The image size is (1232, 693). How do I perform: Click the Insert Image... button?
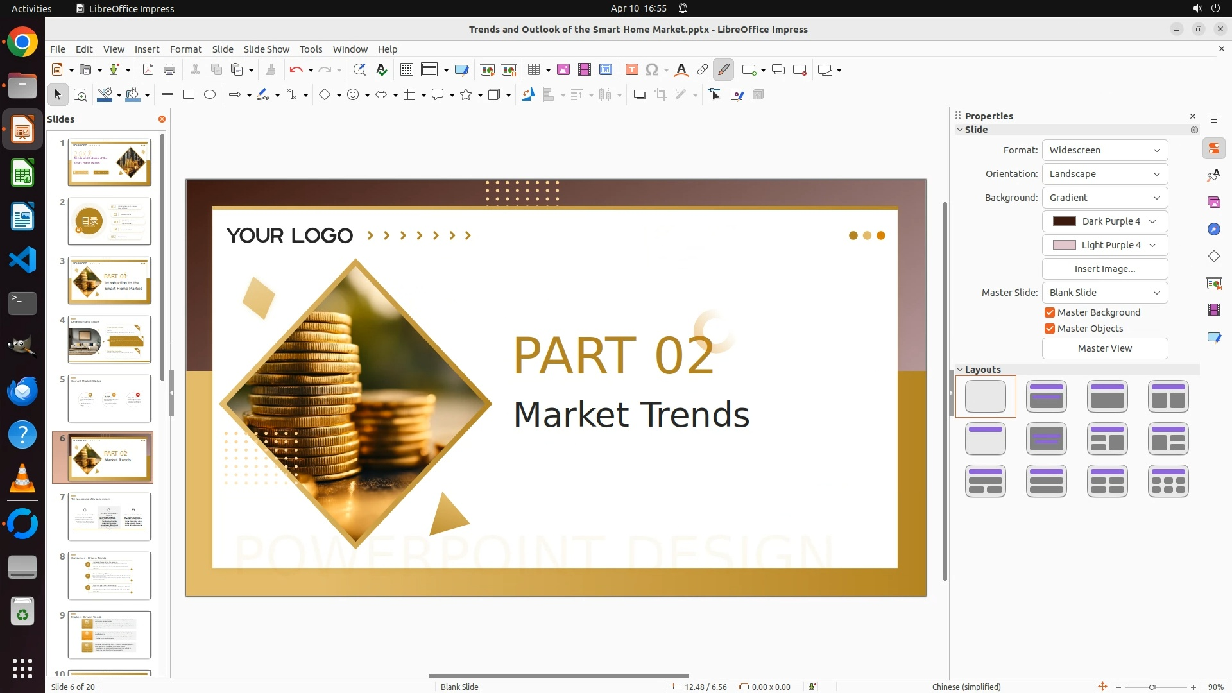coord(1104,269)
